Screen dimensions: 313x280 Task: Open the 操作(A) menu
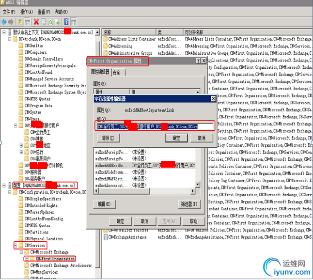(x=26, y=12)
